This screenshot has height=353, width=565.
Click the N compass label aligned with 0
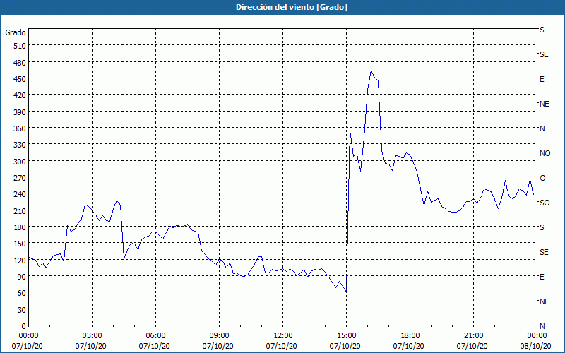pyautogui.click(x=542, y=326)
